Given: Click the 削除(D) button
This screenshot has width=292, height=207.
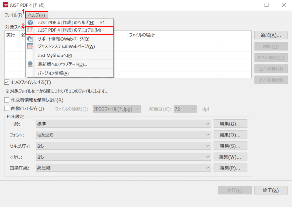Looking at the screenshot, I should pyautogui.click(x=271, y=46).
